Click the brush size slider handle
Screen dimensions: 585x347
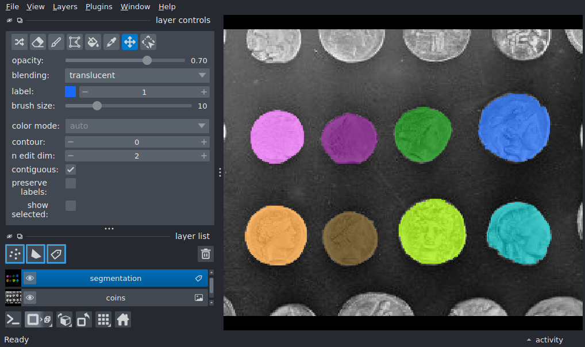point(97,106)
